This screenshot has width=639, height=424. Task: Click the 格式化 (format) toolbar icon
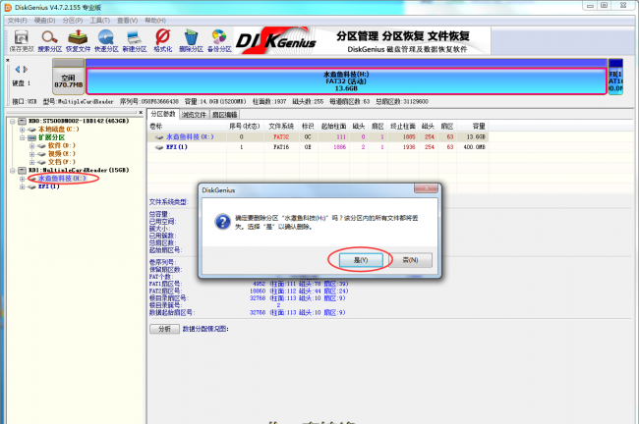point(162,40)
